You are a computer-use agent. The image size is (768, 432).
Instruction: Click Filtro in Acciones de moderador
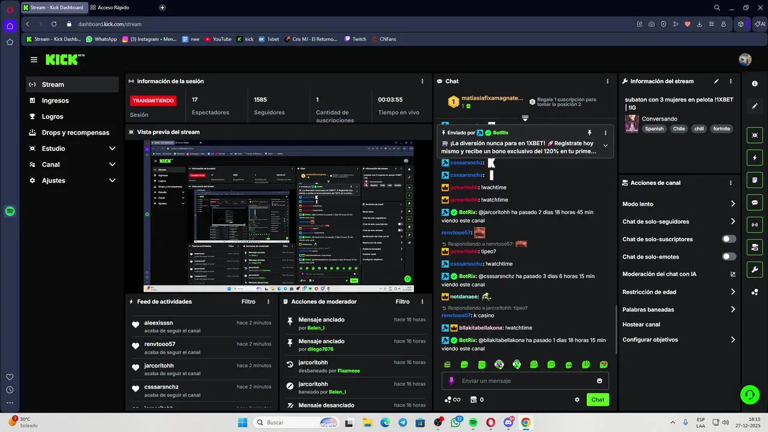coord(403,302)
